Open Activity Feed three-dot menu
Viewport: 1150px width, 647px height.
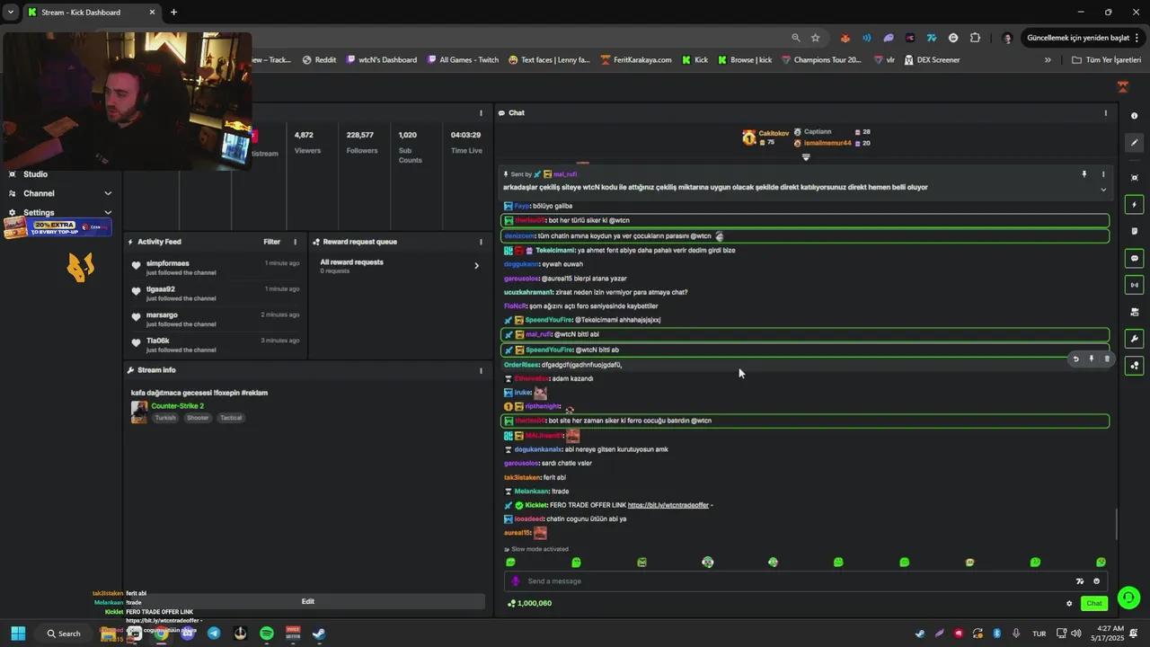[x=295, y=242]
